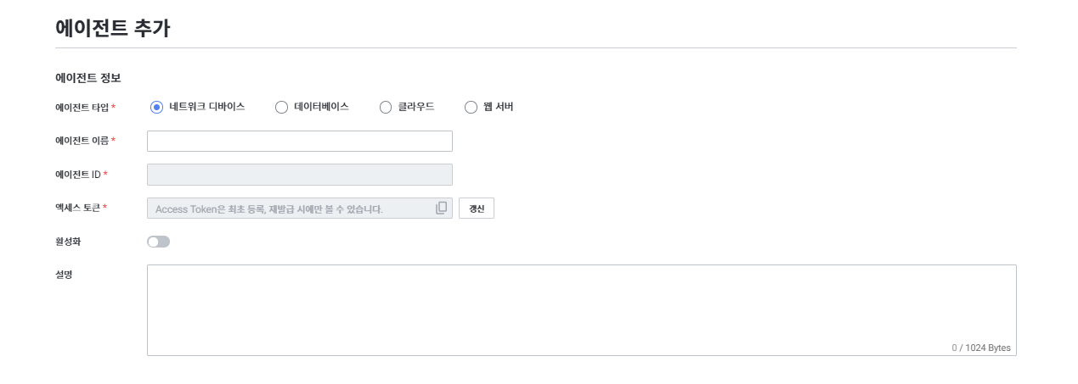Select 클라우드 as agent type
This screenshot has width=1078, height=384.
coord(386,107)
